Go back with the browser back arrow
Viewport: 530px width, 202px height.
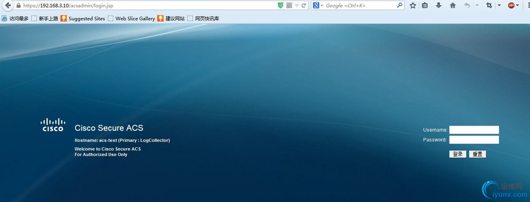pyautogui.click(x=7, y=6)
